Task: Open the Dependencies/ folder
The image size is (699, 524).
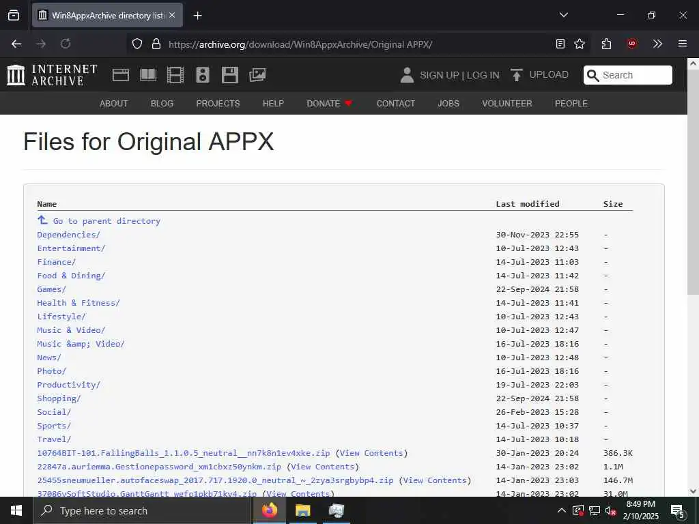Action: point(69,235)
